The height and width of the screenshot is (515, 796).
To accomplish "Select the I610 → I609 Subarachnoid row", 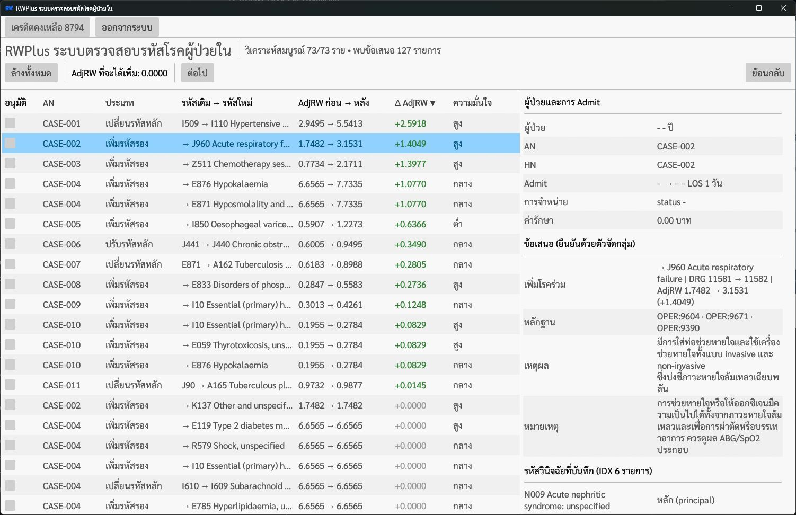I will (x=261, y=486).
